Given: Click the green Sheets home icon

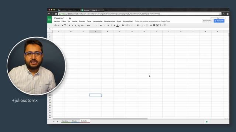Looking at the screenshot, I should (49, 19).
